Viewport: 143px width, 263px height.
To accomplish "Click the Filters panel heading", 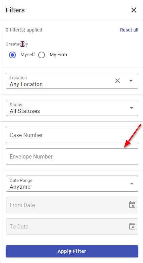I will pos(15,10).
